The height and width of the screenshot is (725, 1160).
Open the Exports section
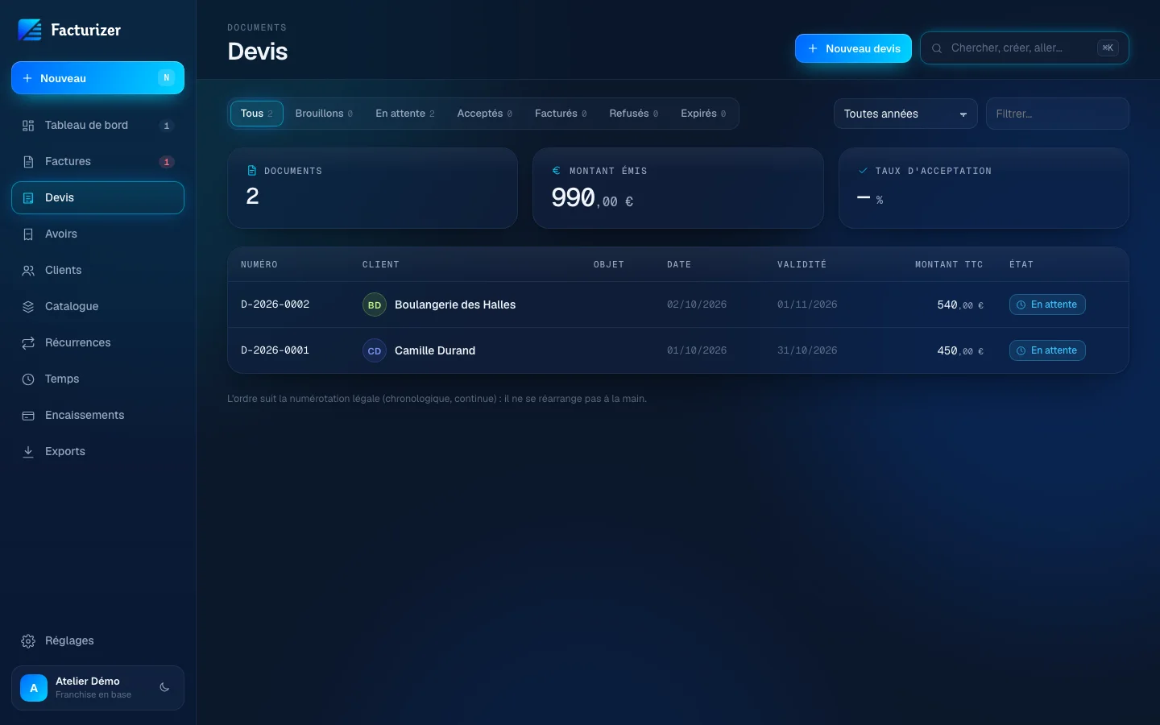97,451
